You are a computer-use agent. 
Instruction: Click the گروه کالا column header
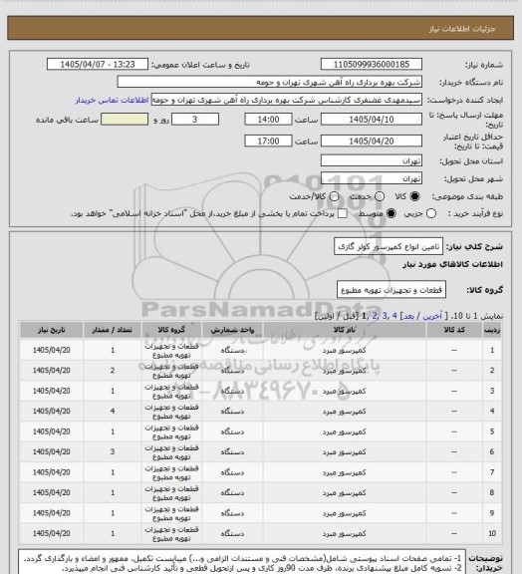[171, 330]
